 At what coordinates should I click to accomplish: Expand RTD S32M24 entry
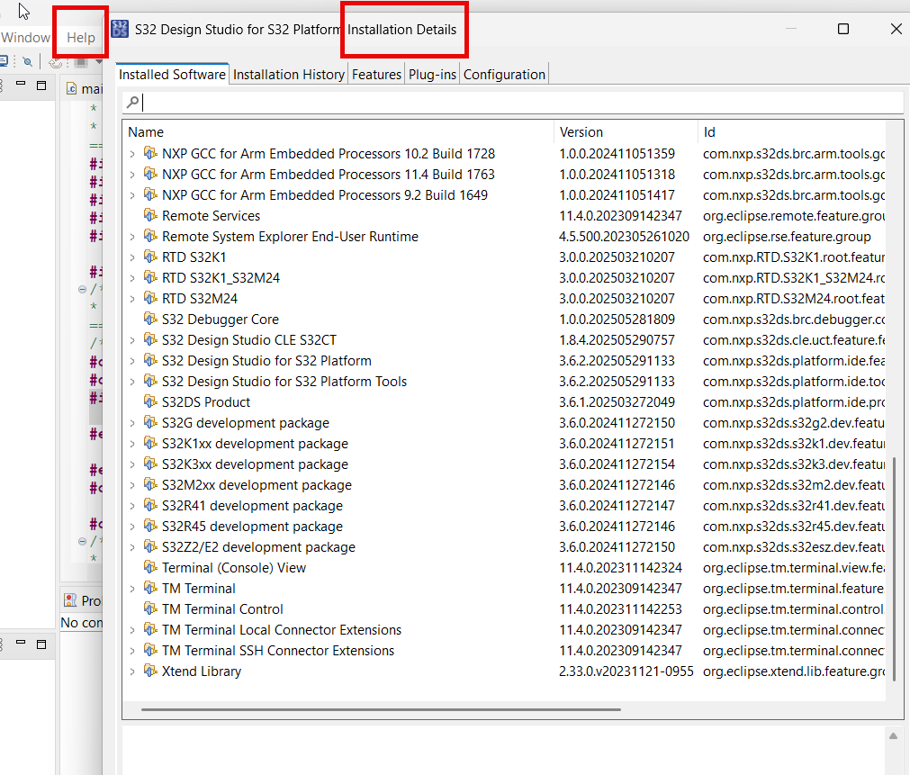132,299
